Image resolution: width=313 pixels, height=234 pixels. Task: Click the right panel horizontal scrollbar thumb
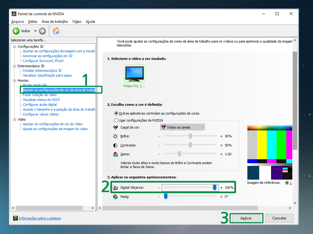point(180,208)
